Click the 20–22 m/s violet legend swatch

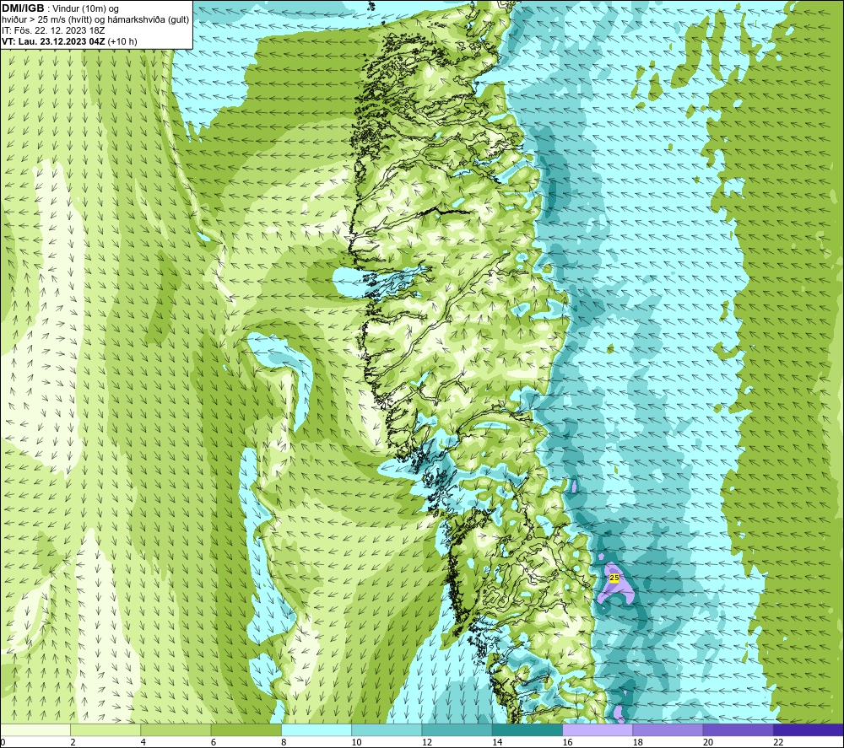[738, 729]
